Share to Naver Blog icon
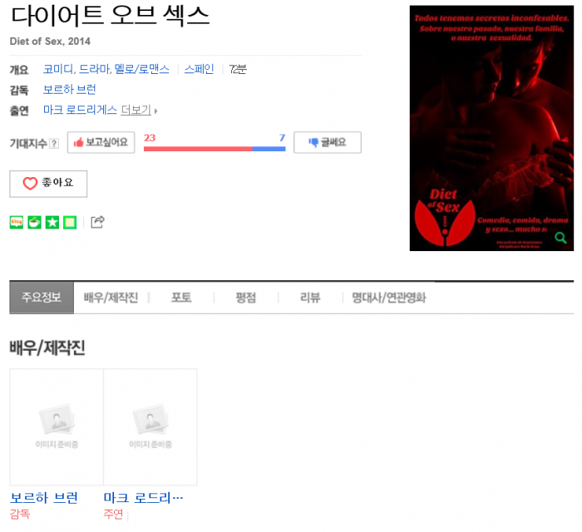The image size is (582, 532). click(17, 222)
